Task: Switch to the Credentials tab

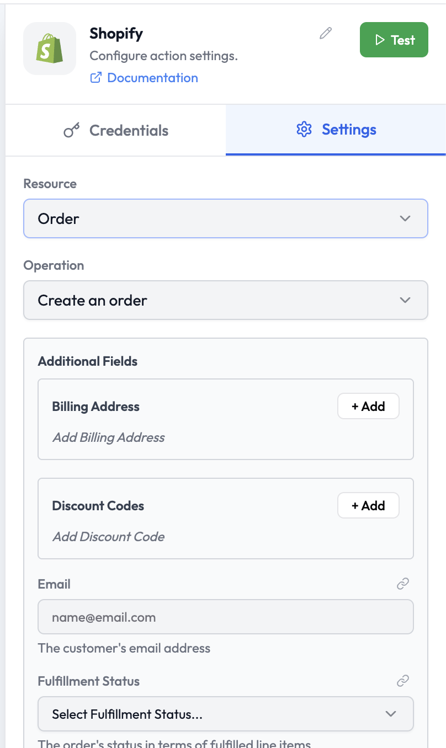Action: 115,130
